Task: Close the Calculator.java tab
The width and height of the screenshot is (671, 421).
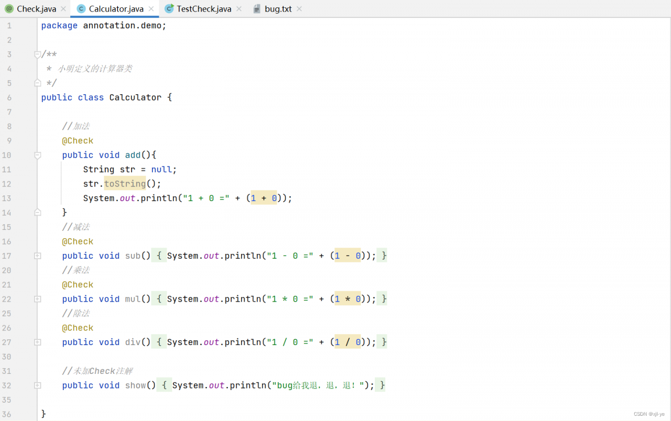Action: [x=151, y=9]
